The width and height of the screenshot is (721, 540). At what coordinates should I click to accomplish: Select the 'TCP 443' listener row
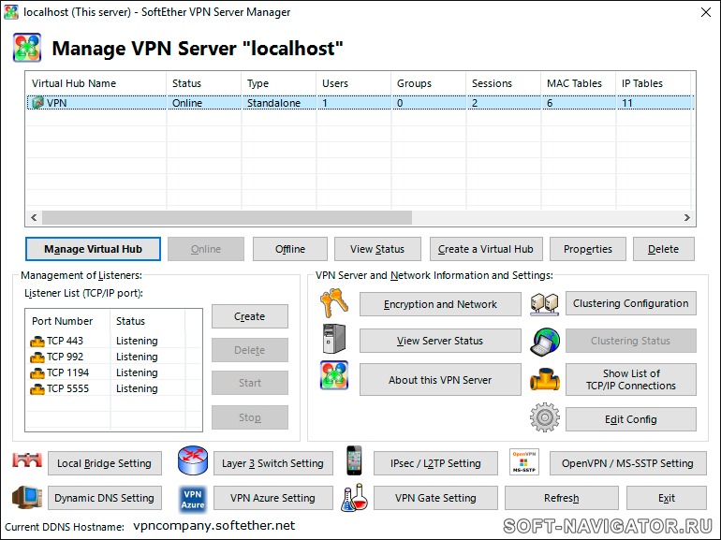pos(113,341)
